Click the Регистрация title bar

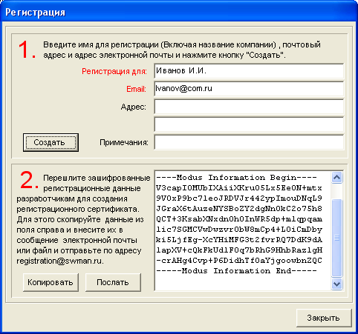tap(179, 12)
